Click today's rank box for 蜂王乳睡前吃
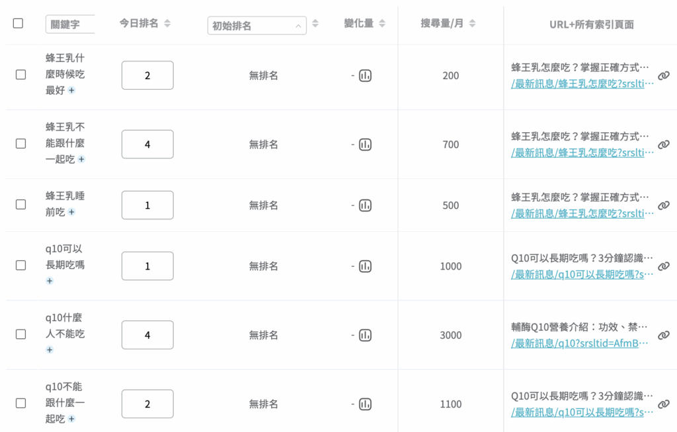 (147, 205)
